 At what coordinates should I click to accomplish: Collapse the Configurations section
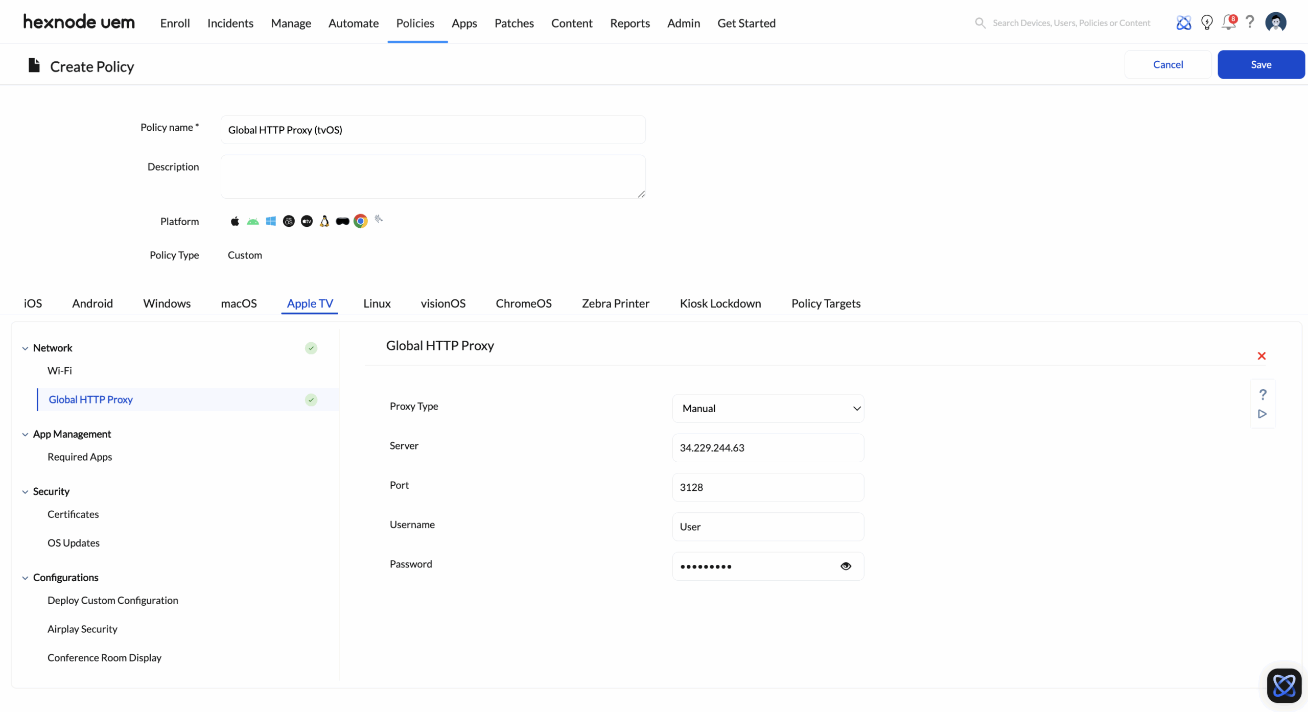25,578
